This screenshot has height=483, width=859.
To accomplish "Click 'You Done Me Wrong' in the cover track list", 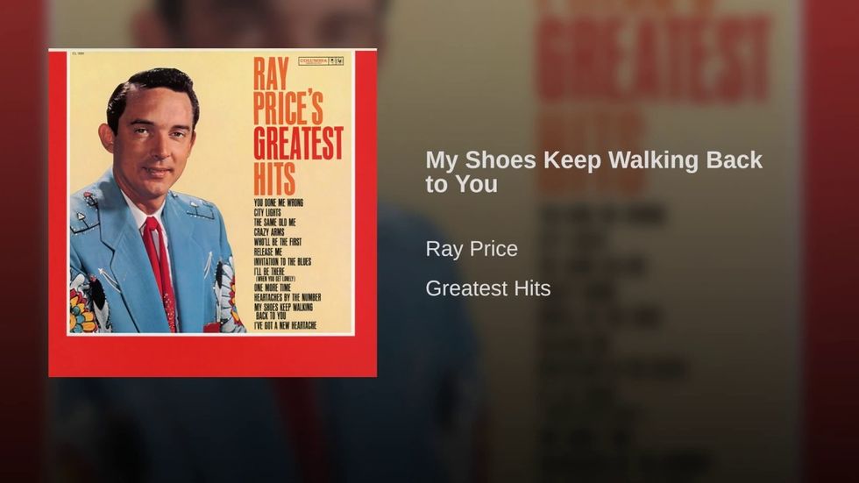I will (279, 202).
